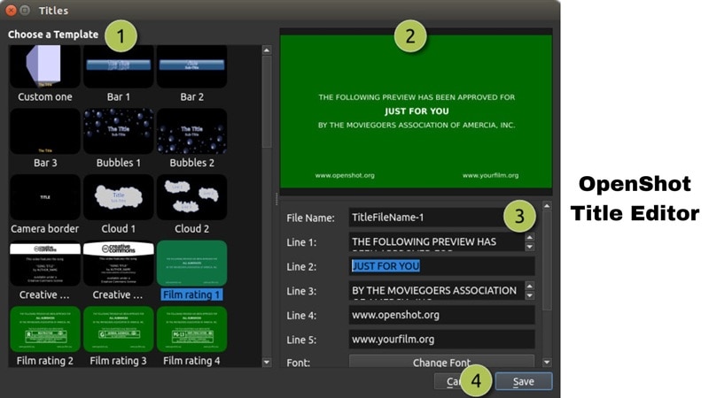Screen dimensions: 709x398
Task: Select the Bubbles 2 template
Action: [191, 131]
